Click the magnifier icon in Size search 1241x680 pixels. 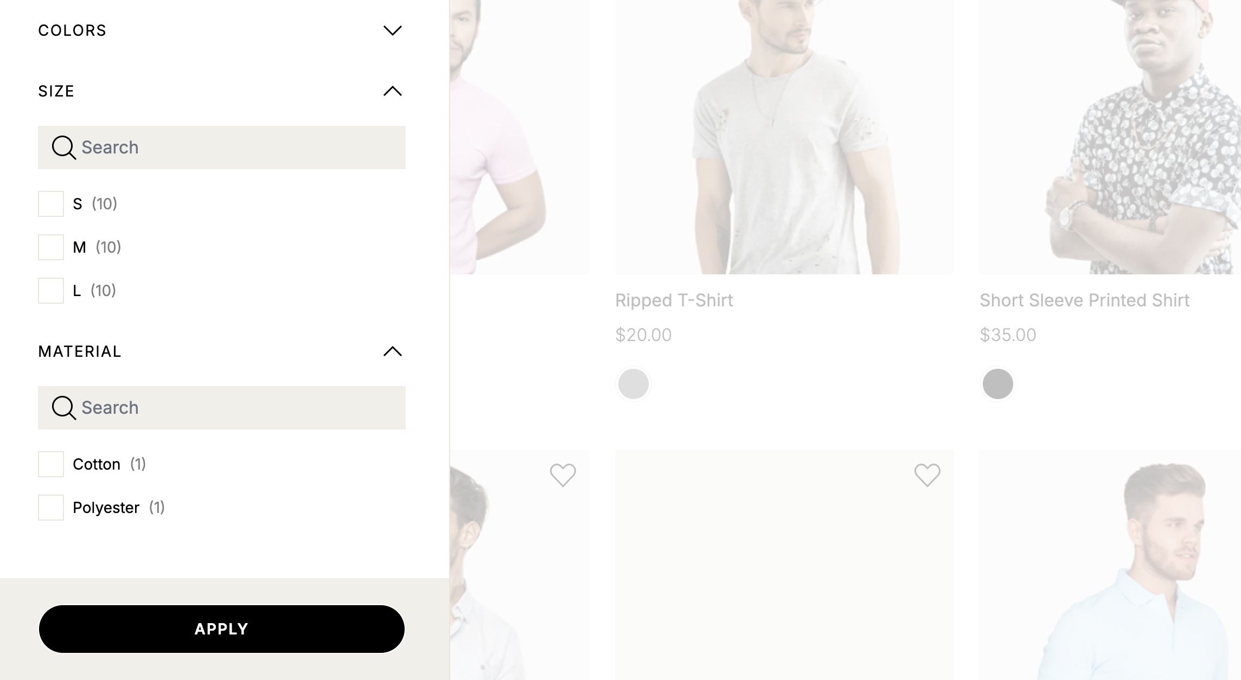click(63, 147)
